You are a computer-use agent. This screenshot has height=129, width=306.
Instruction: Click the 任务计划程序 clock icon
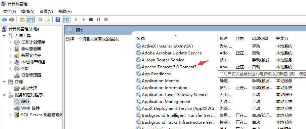[x=17, y=42]
